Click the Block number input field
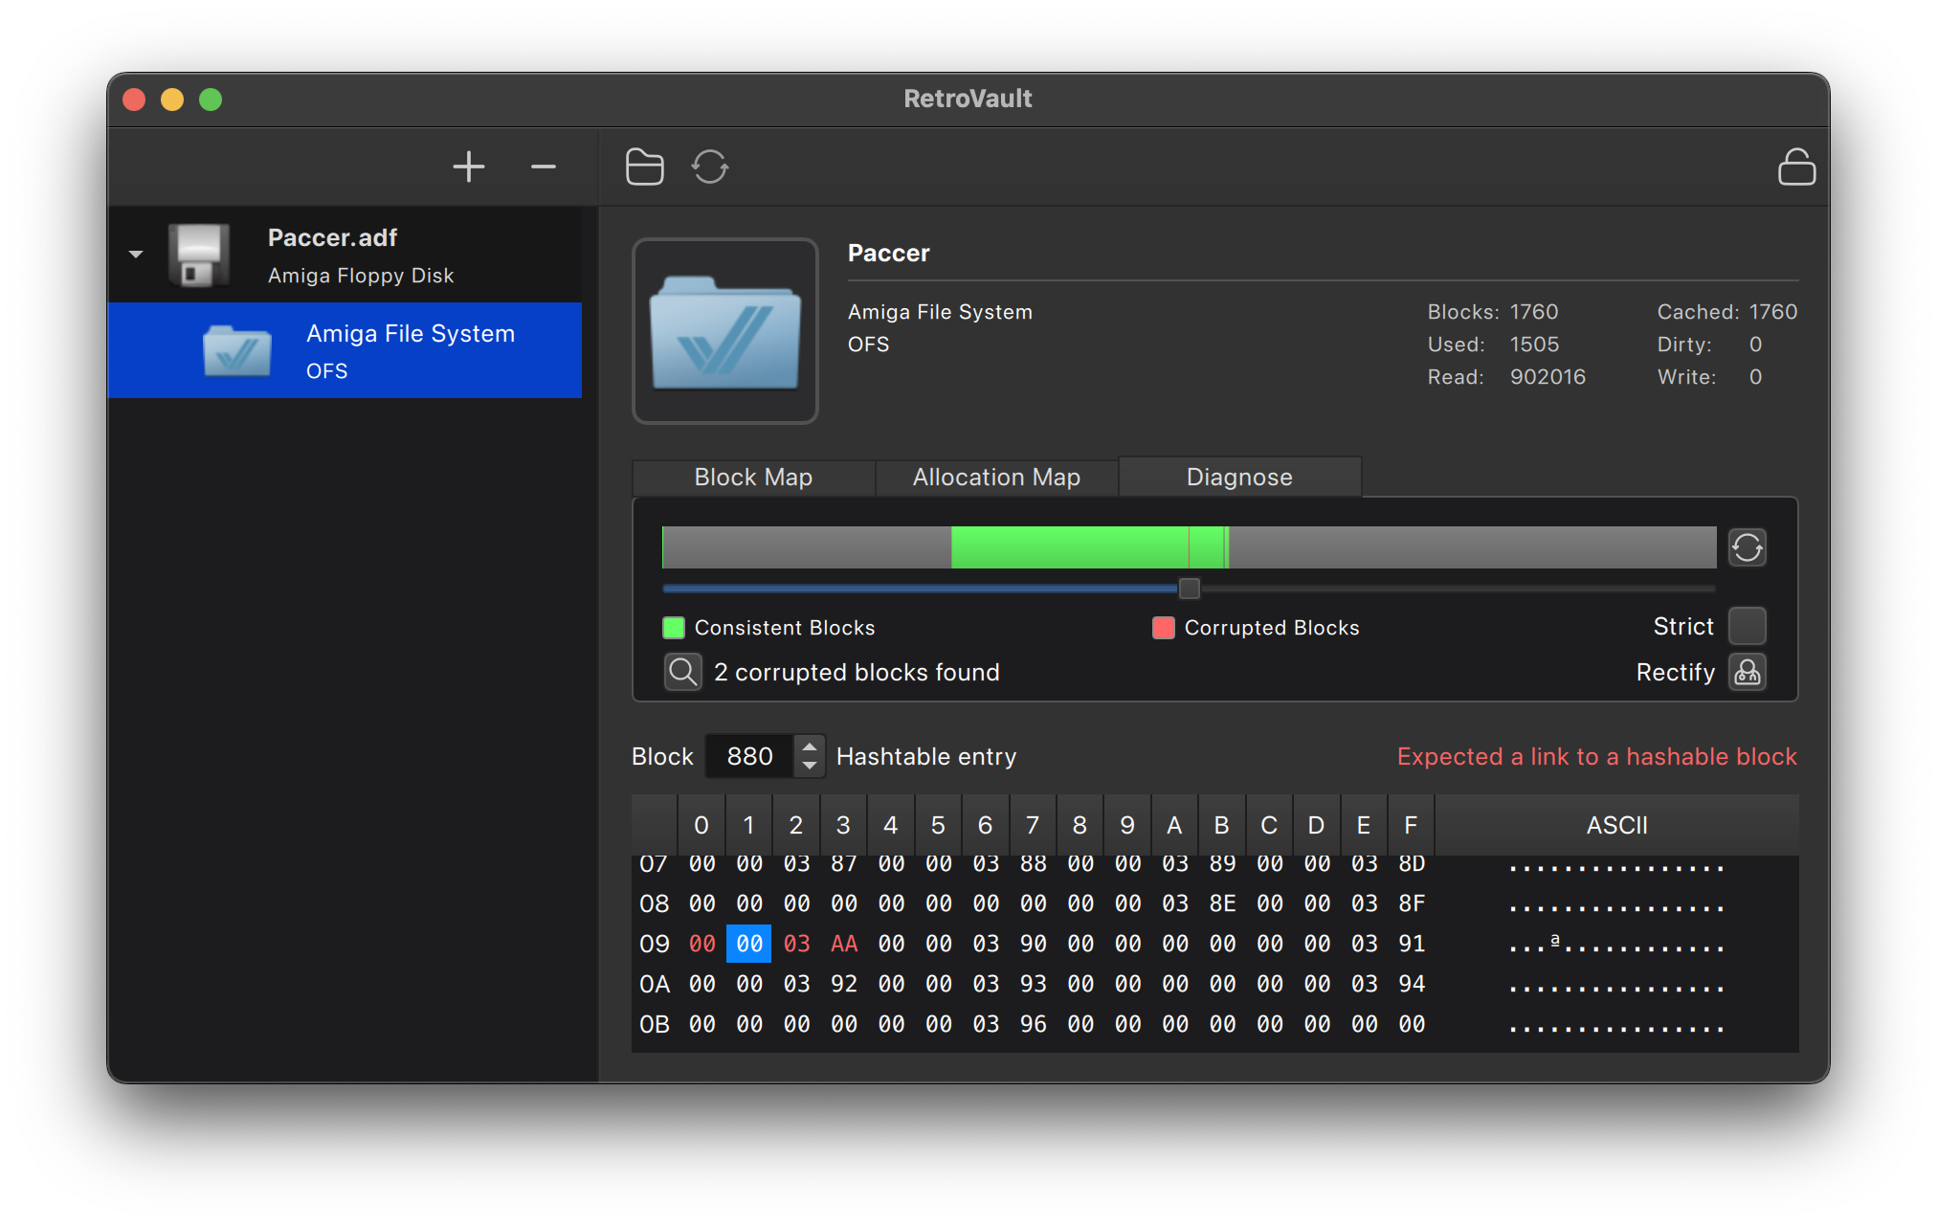The height and width of the screenshot is (1225, 1937). [749, 756]
